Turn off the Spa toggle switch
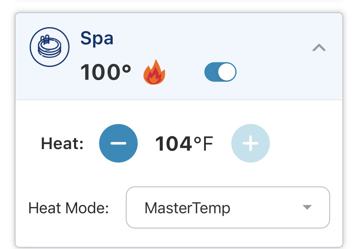Viewport: 358px width, 249px height. (220, 72)
